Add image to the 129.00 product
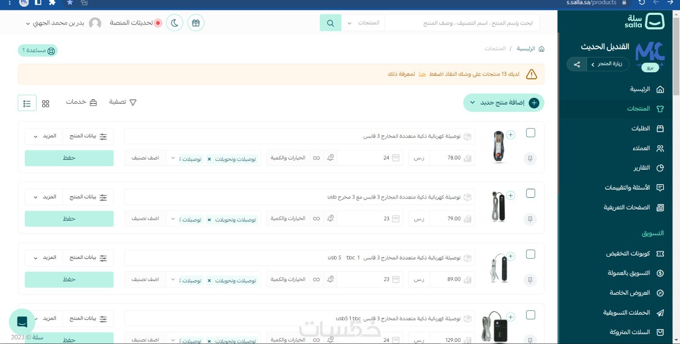The width and height of the screenshot is (680, 344). (510, 317)
